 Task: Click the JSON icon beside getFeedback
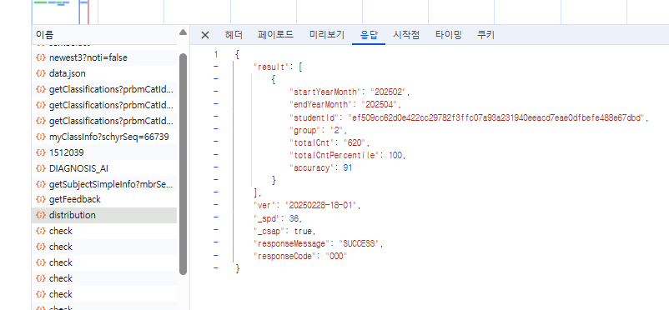coord(41,199)
